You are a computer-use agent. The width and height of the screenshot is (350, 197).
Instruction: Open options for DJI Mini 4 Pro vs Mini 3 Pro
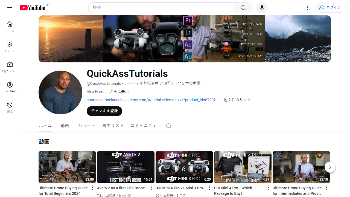tap(209, 188)
